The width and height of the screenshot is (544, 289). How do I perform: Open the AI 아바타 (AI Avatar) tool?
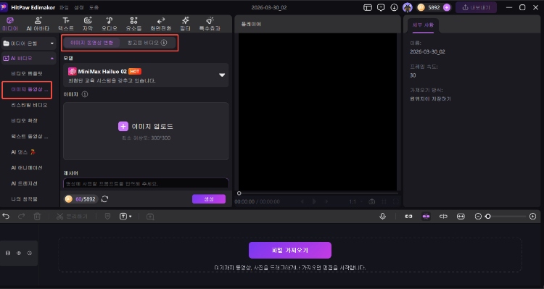click(38, 24)
